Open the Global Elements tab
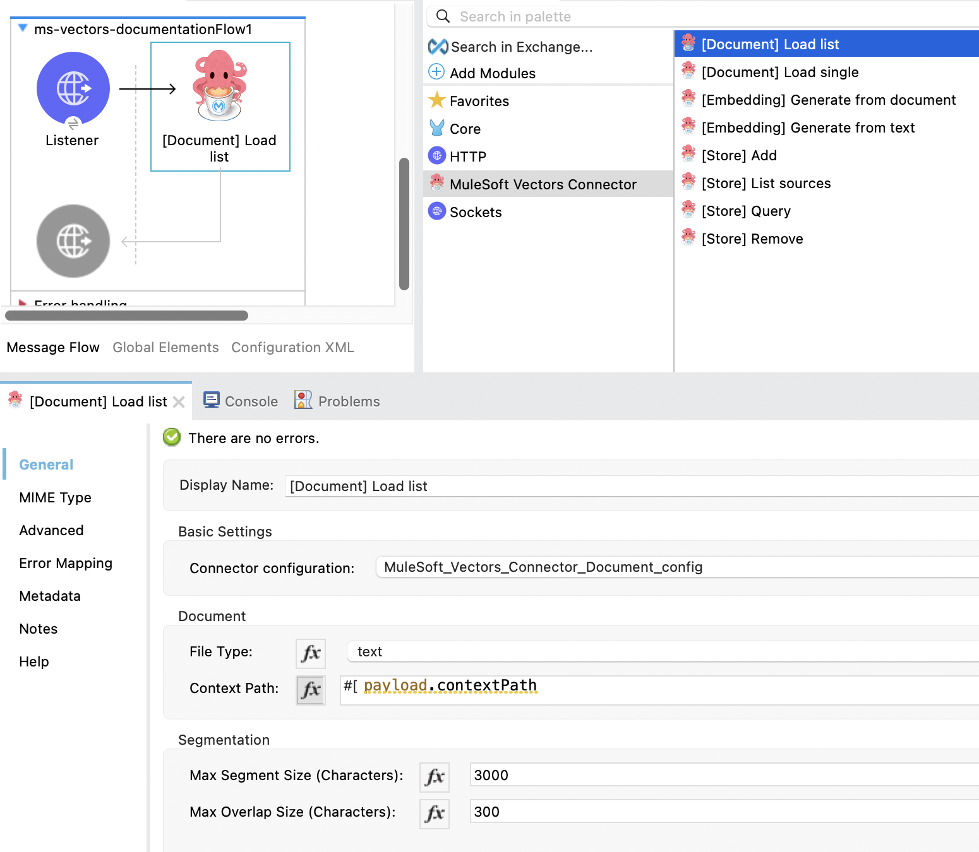 point(165,347)
